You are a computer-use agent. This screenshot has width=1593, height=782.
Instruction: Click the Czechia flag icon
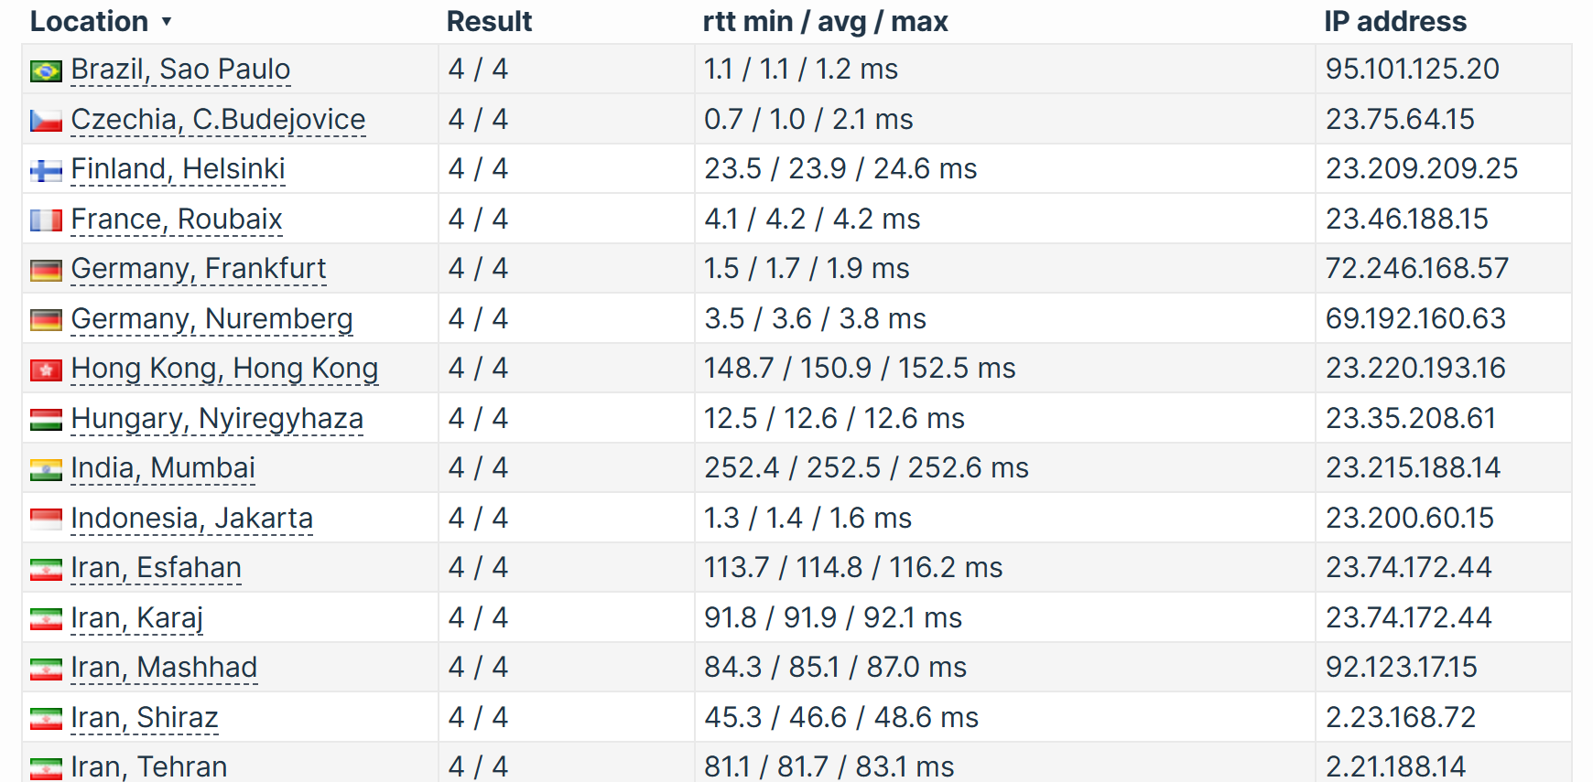click(46, 121)
